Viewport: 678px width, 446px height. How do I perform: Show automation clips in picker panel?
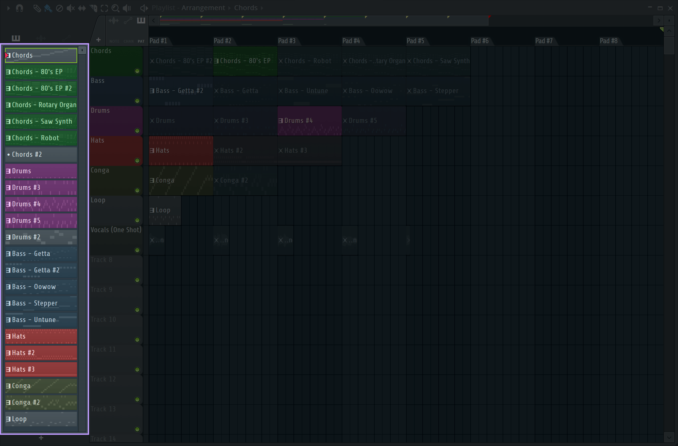(x=66, y=38)
